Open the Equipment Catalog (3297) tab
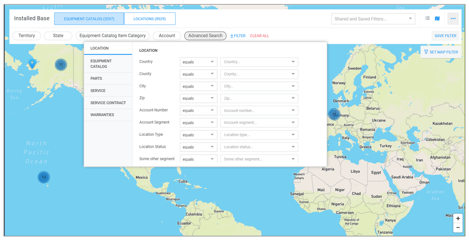This screenshot has width=469, height=241. [x=89, y=19]
